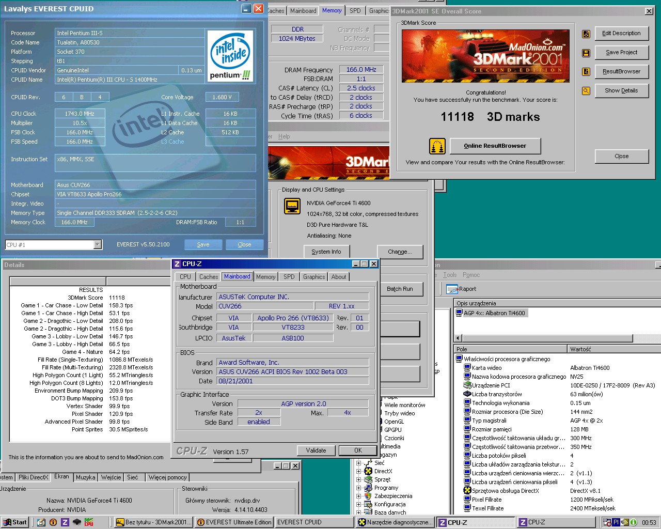Click the yellow Online ResultBrowser icon
Screen dimensions: 661x529
click(437, 146)
